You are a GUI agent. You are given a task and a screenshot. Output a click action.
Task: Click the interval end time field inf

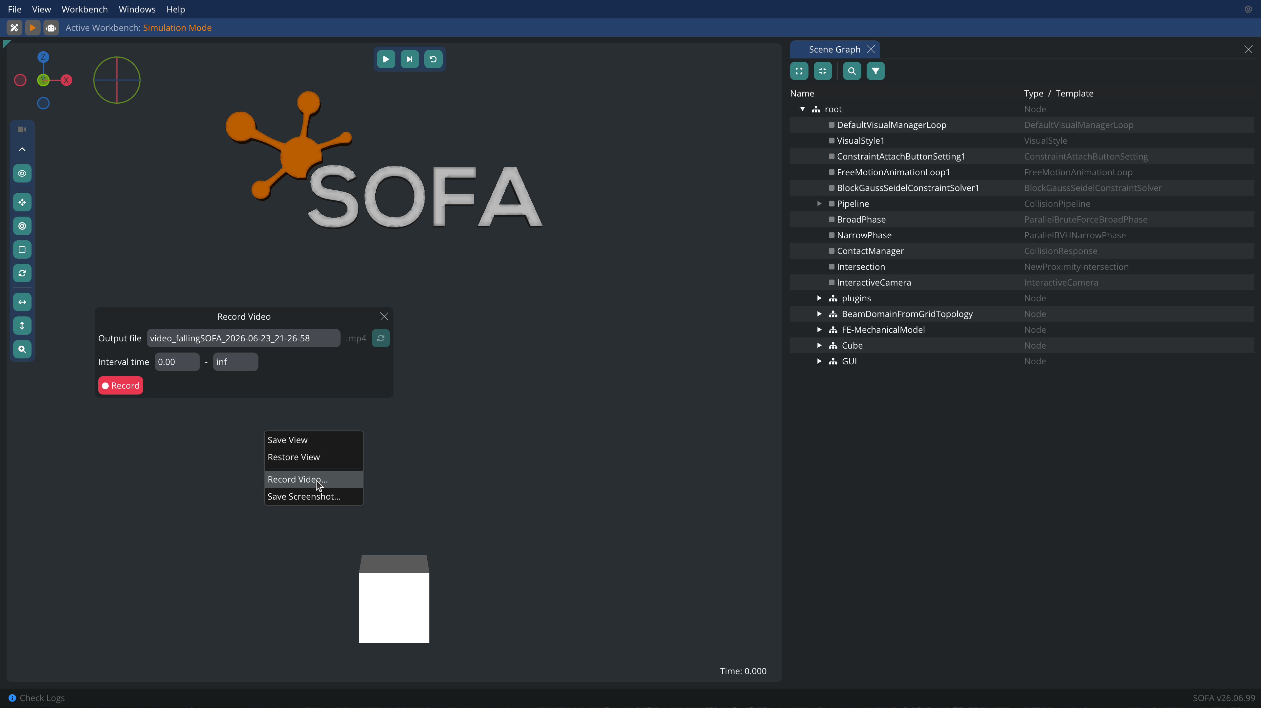tap(235, 362)
